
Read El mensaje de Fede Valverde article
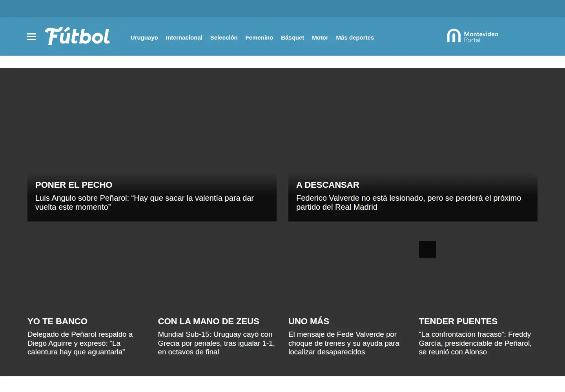click(x=344, y=343)
